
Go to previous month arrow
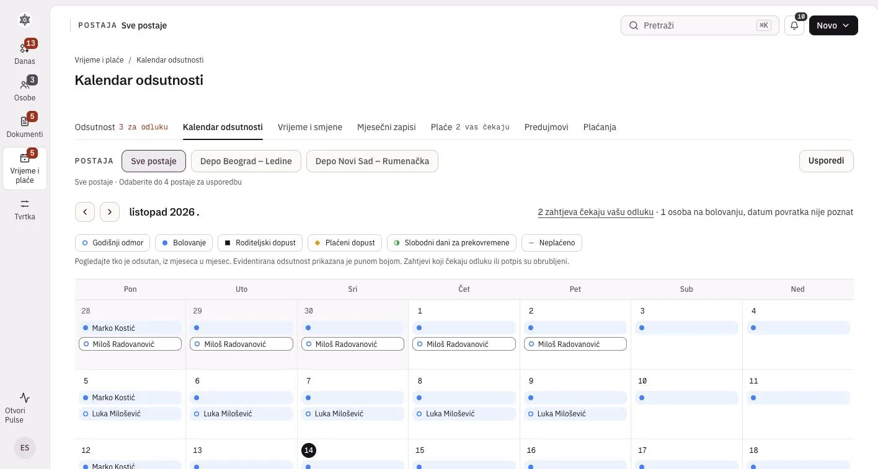click(85, 212)
